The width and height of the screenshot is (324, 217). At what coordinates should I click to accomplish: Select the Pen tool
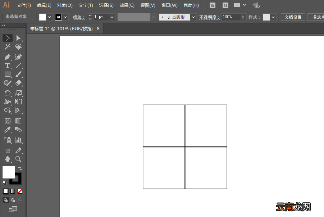coord(8,57)
